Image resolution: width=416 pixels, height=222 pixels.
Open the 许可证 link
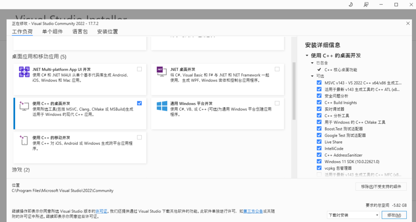pyautogui.click(x=102, y=211)
